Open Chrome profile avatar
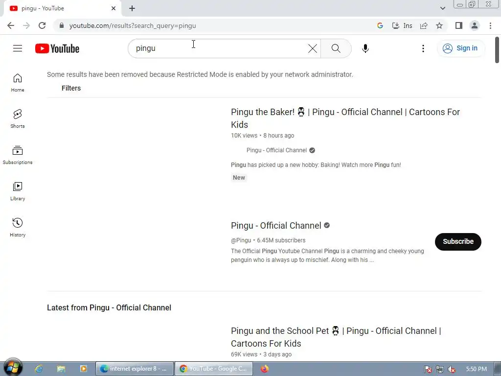 pos(475,25)
